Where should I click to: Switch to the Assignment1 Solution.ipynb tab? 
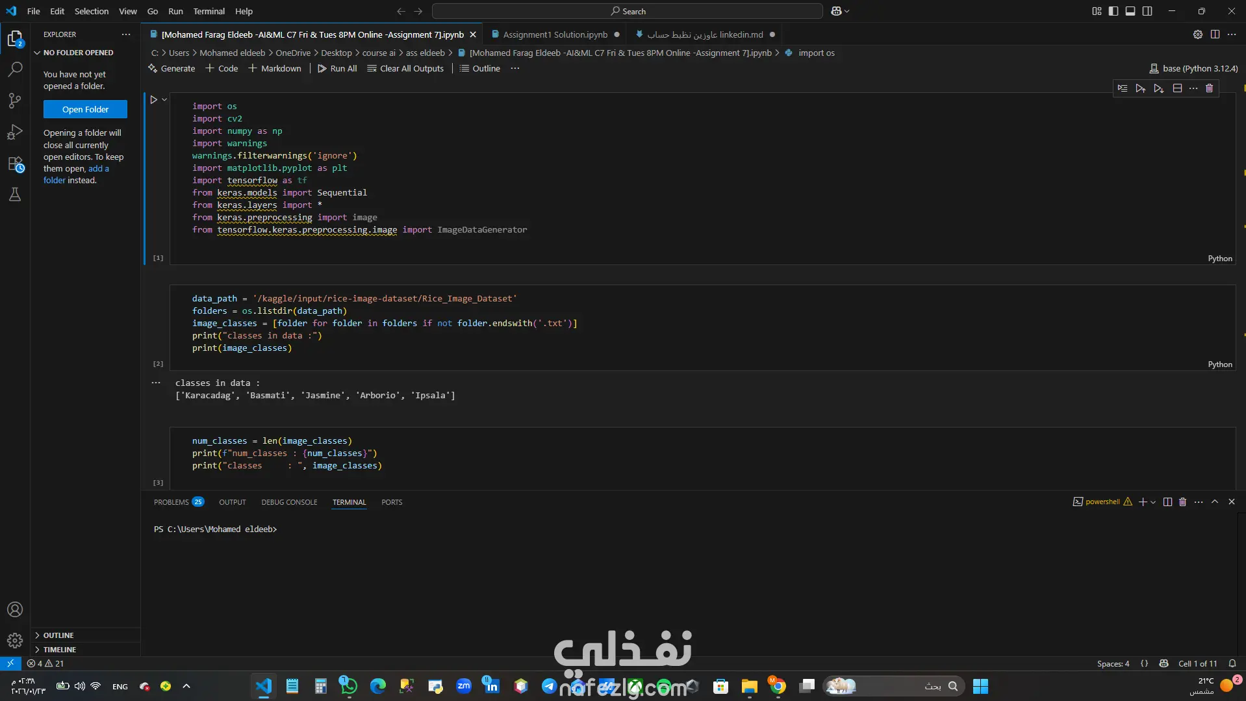(x=555, y=34)
